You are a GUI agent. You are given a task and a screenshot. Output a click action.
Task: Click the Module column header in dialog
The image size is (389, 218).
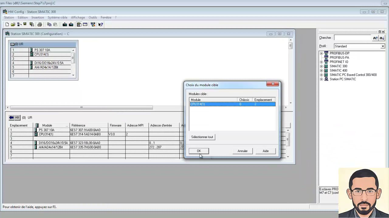point(213,100)
